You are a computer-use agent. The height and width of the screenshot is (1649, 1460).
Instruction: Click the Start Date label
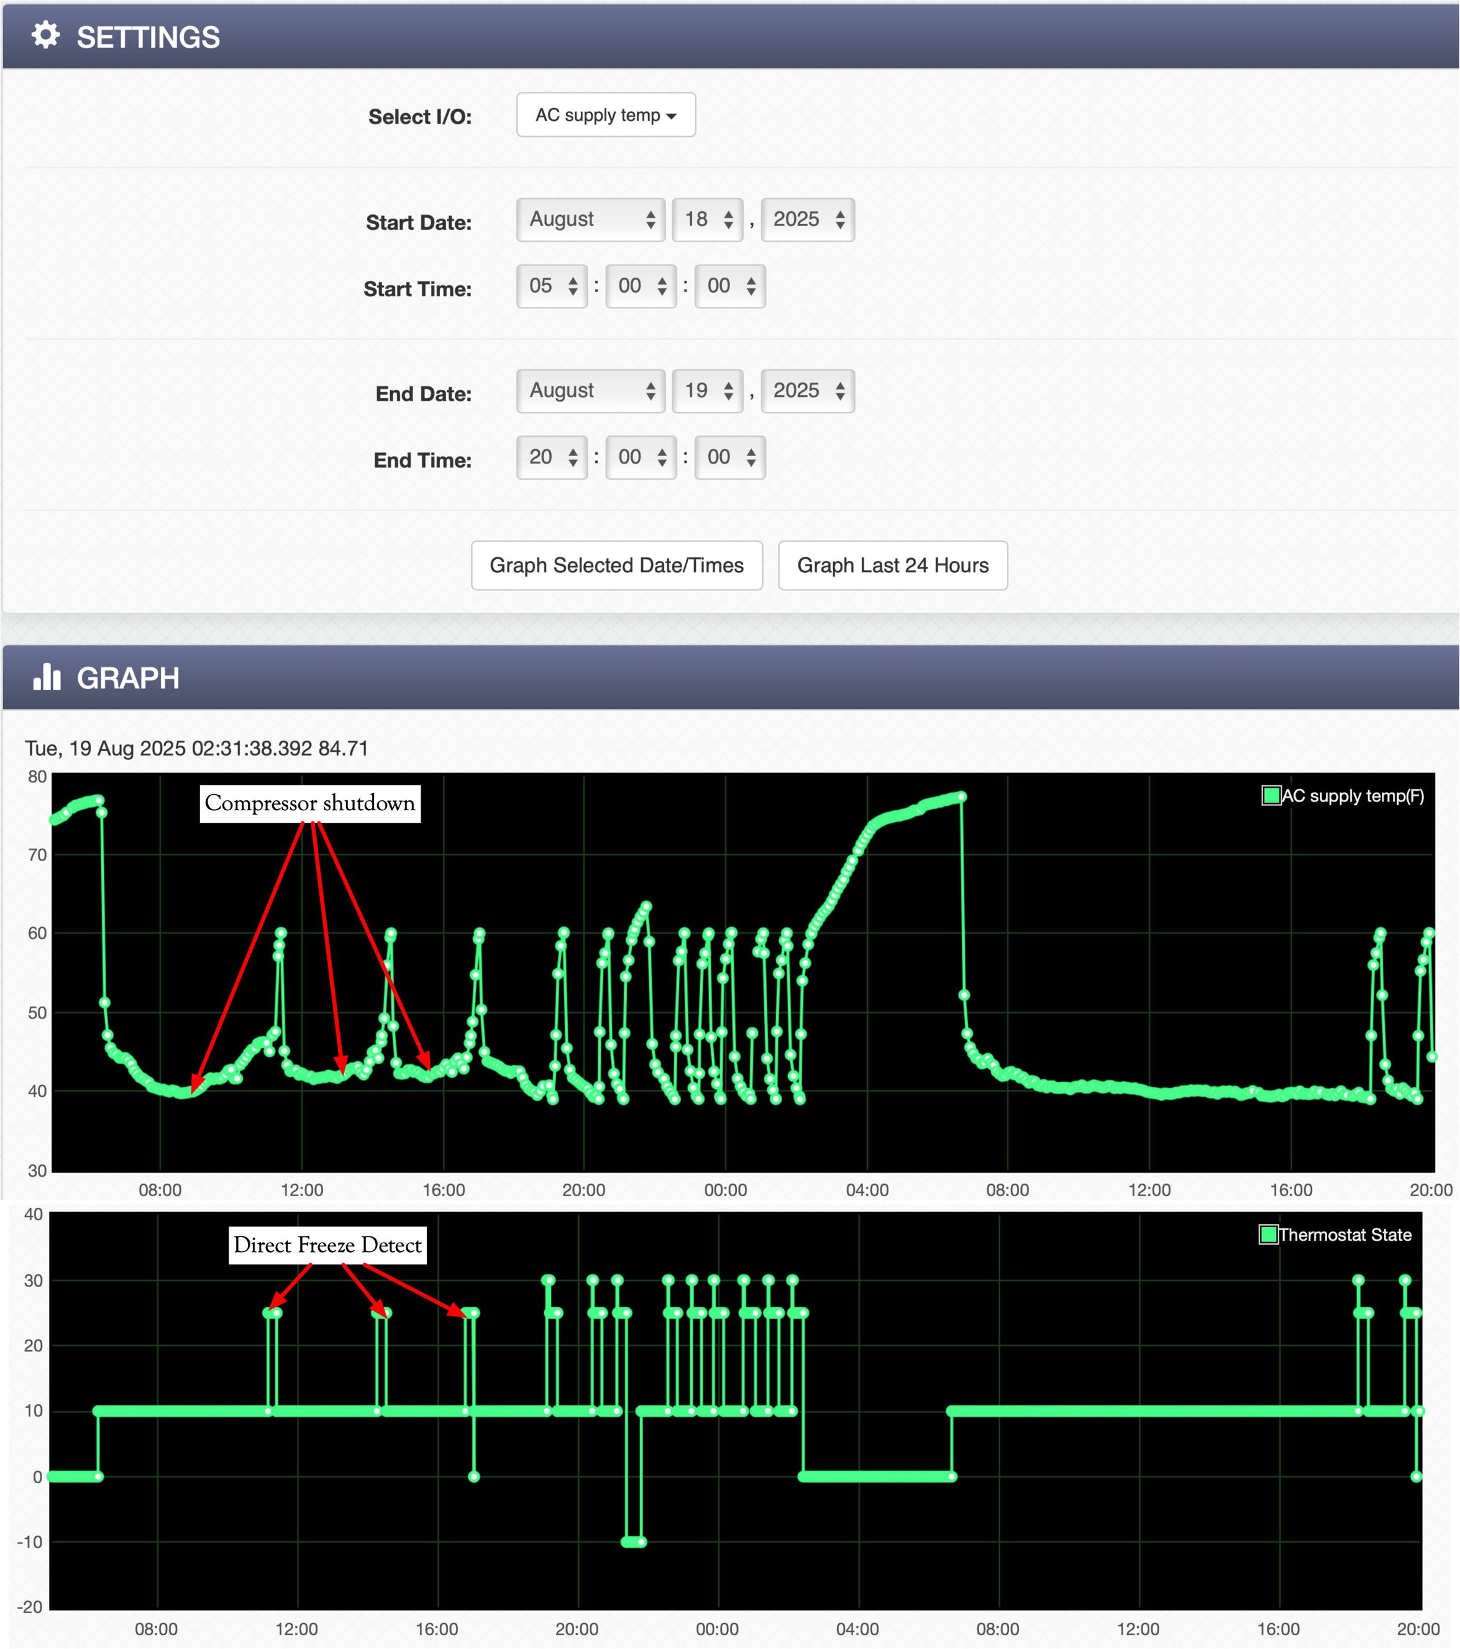point(419,222)
